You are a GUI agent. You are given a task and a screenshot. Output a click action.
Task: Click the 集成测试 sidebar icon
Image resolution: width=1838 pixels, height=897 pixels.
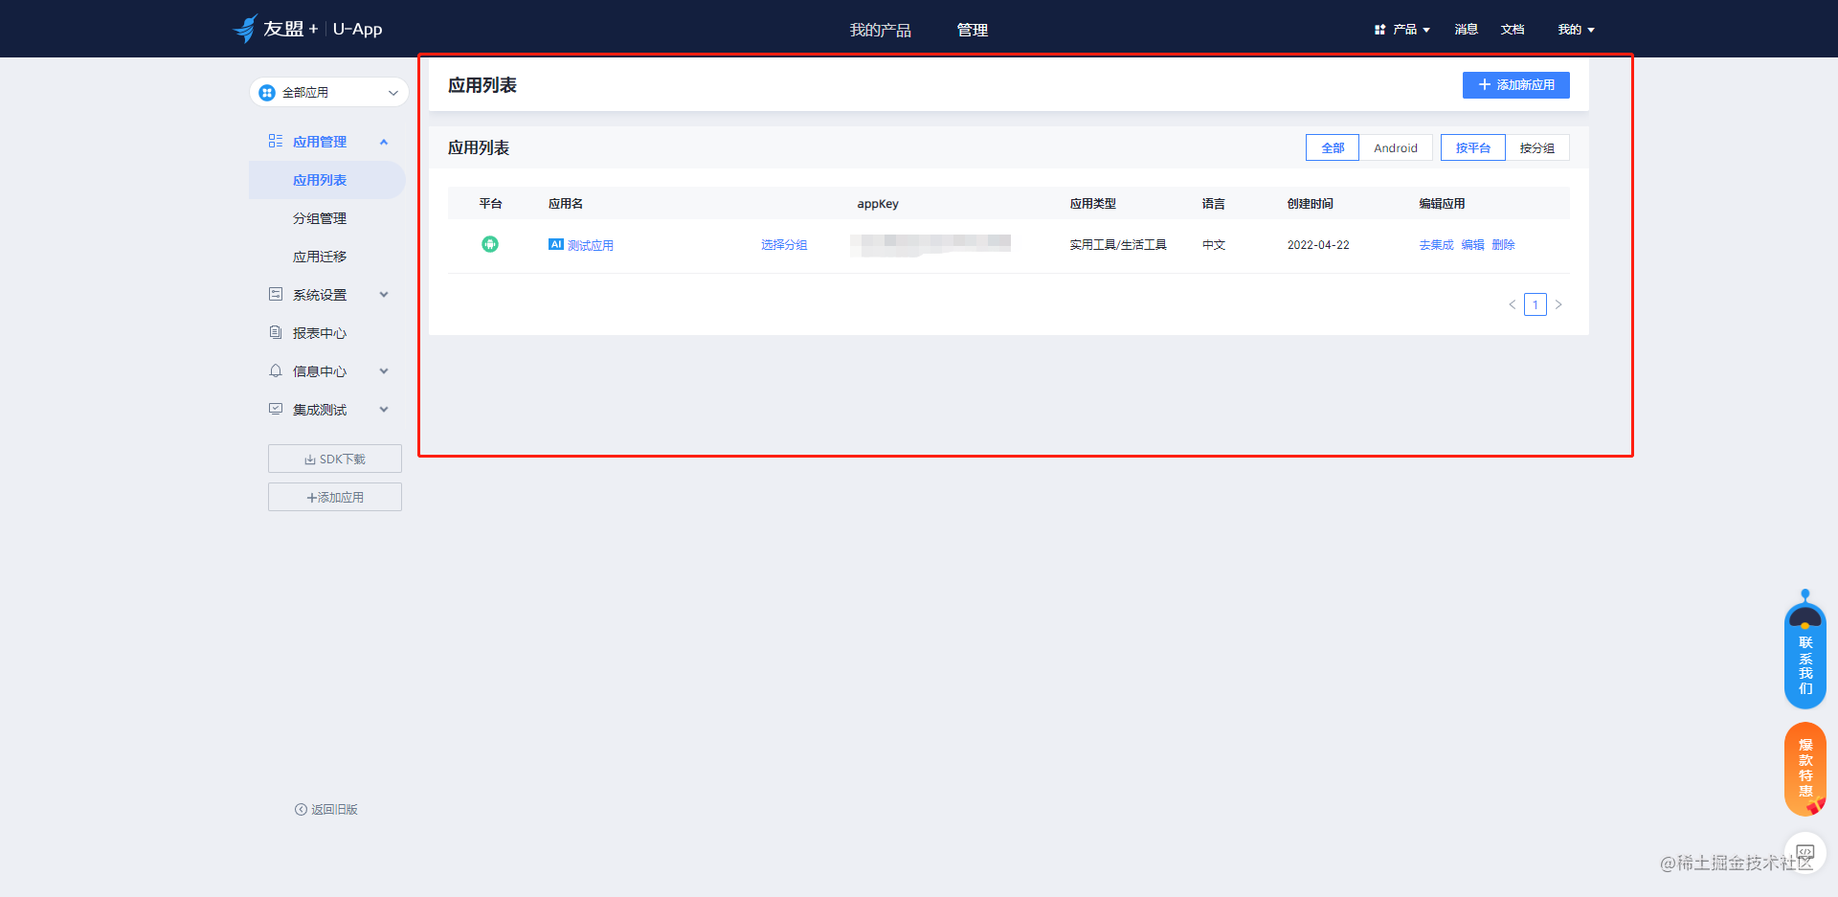point(276,409)
